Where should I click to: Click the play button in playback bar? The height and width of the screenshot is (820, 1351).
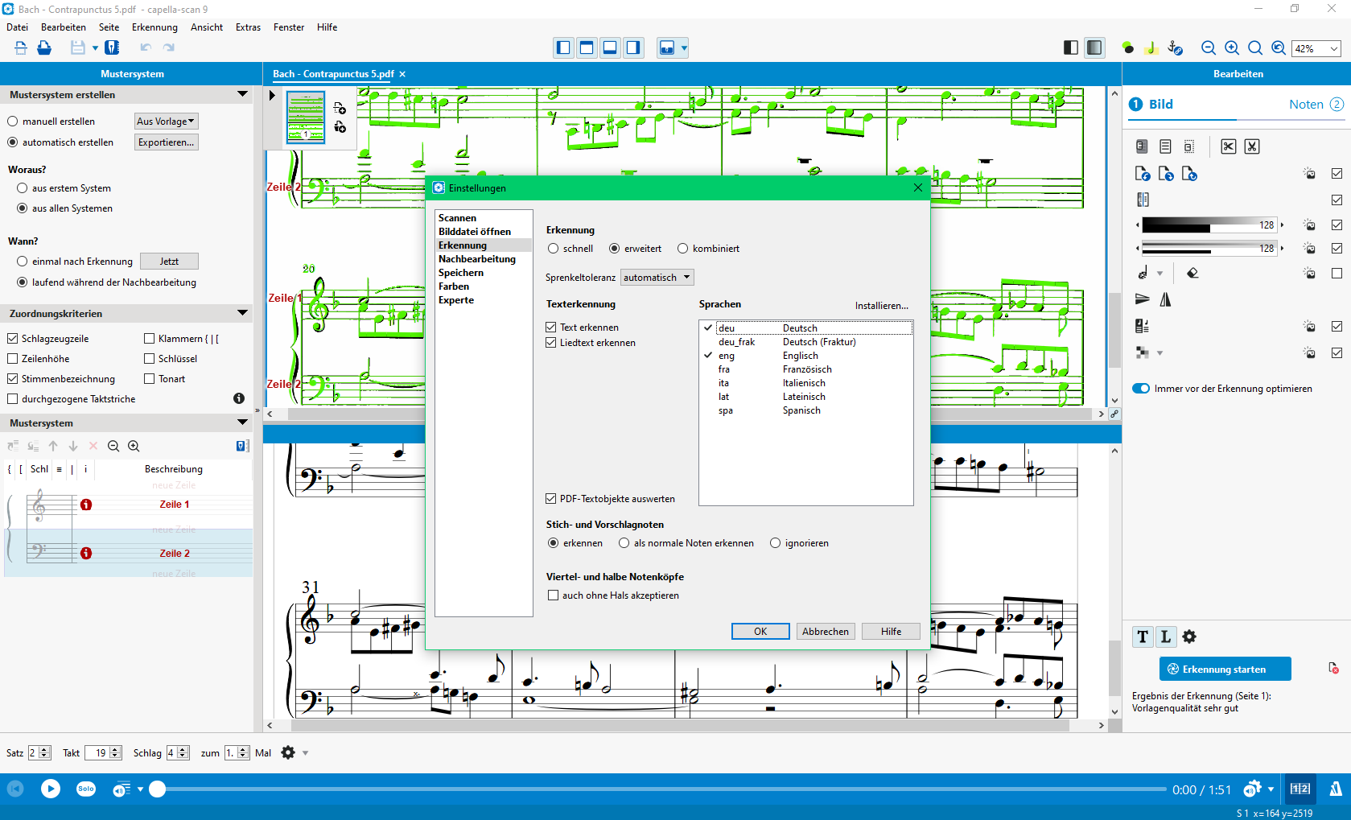tap(51, 789)
